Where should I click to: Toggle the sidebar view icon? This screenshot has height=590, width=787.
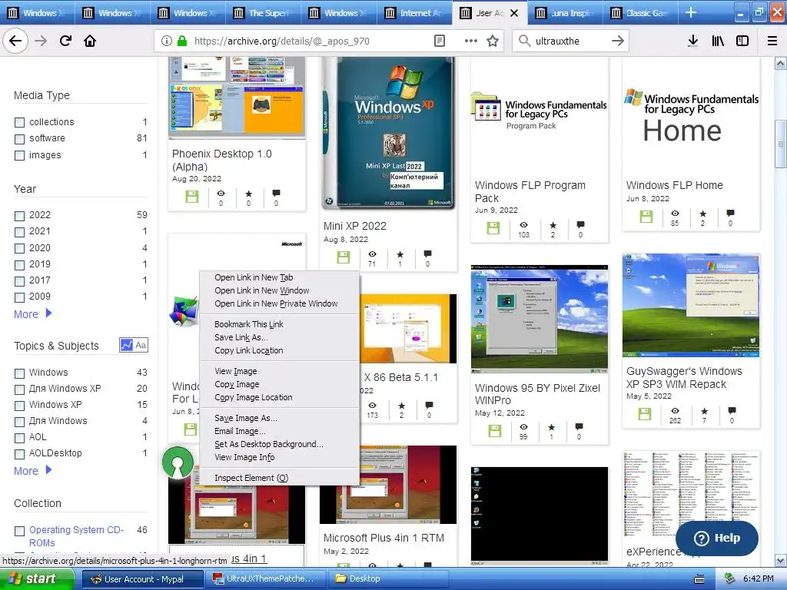point(742,41)
